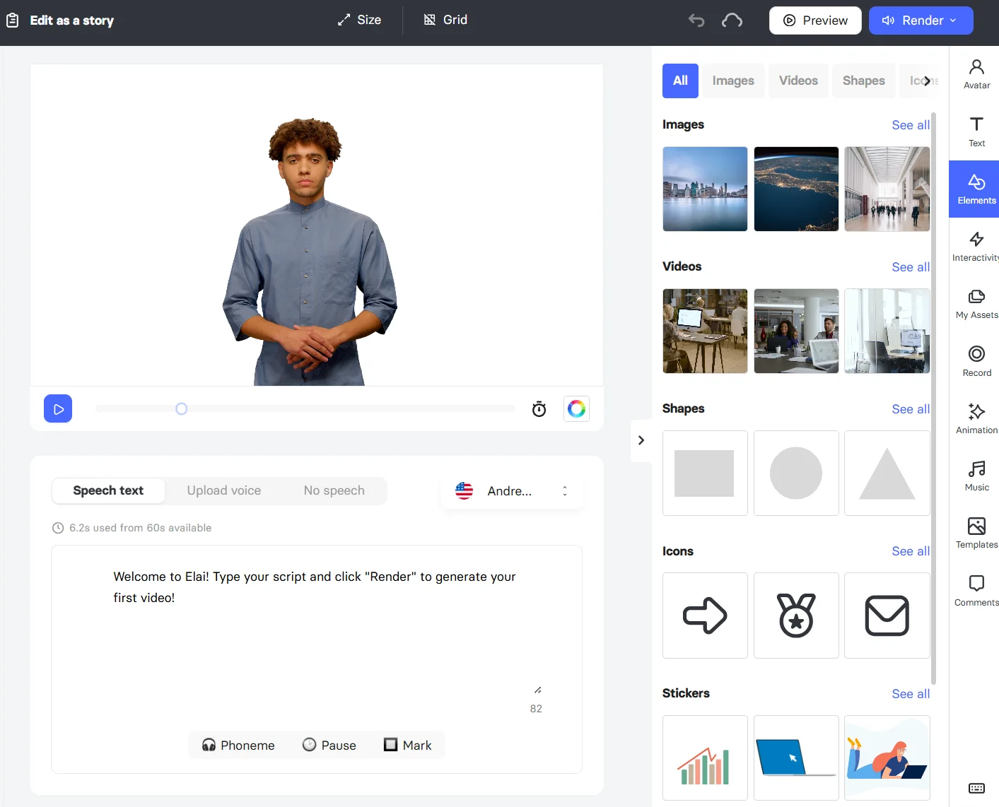Add the woman with laptop sticker
This screenshot has height=807, width=999.
coord(887,758)
